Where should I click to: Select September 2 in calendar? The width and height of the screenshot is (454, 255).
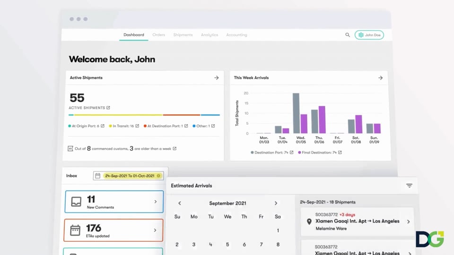click(x=177, y=245)
